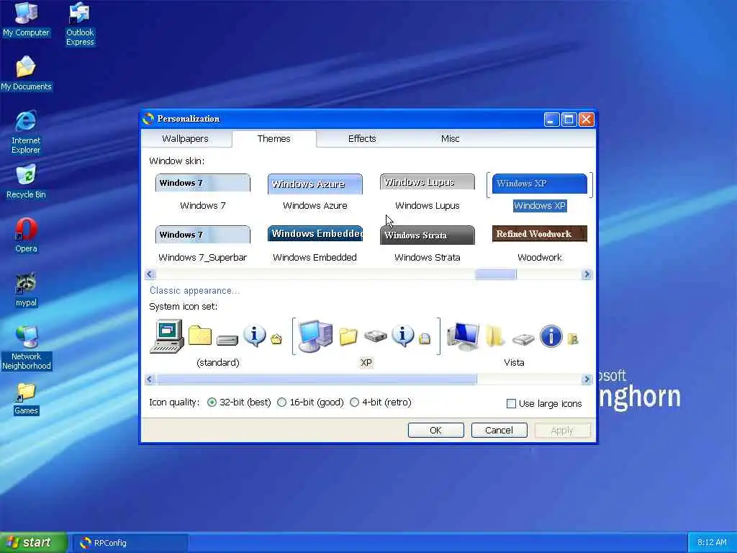The width and height of the screenshot is (737, 553).
Task: Click RPConfig taskbar button
Action: pyautogui.click(x=129, y=543)
